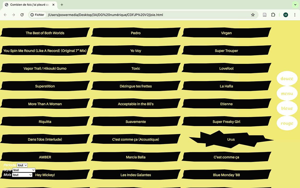The height and width of the screenshot is (188, 300).
Task: Choose the song Yo Voy
Action: tap(136, 51)
